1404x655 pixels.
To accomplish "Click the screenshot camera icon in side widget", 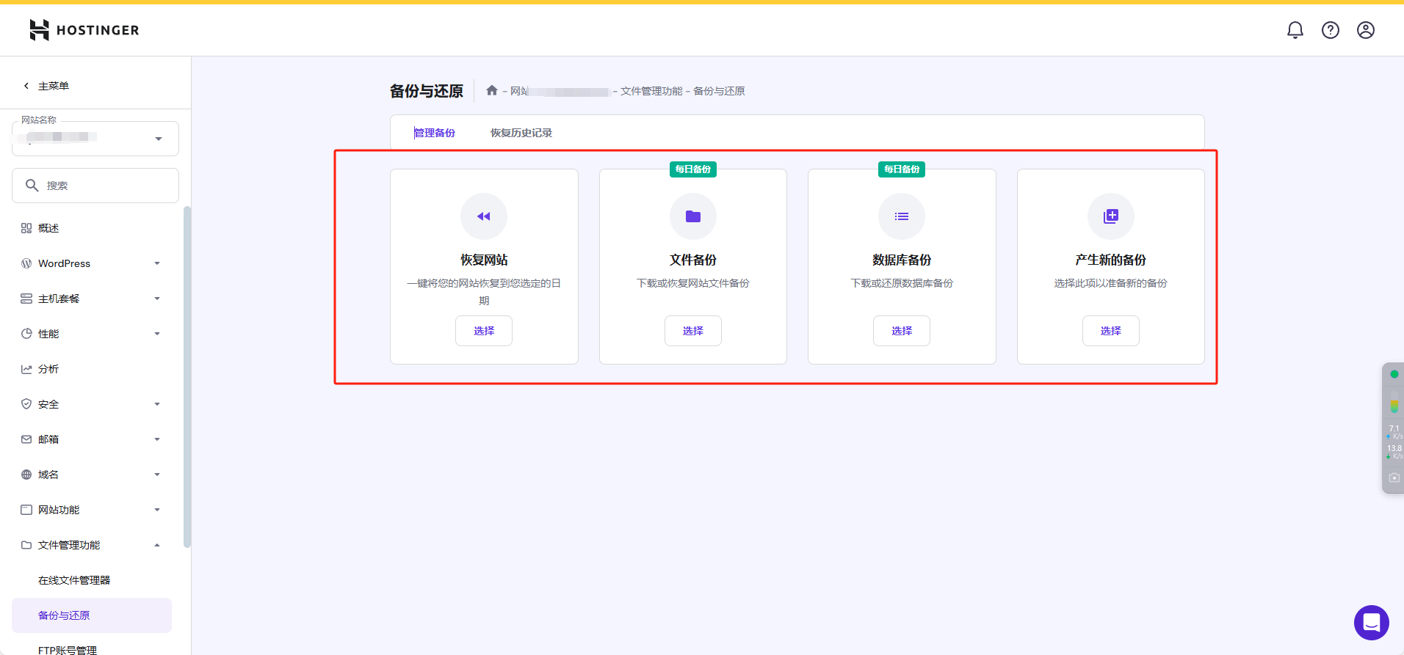I will (x=1394, y=477).
